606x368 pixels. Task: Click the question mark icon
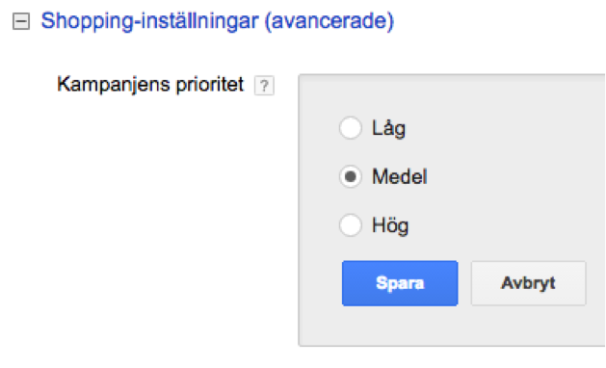(x=264, y=86)
